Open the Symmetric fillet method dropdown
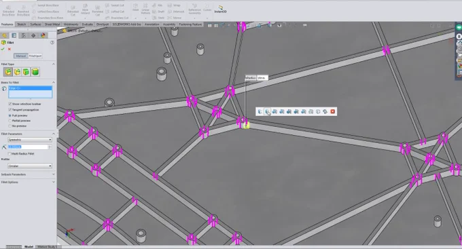 point(30,140)
